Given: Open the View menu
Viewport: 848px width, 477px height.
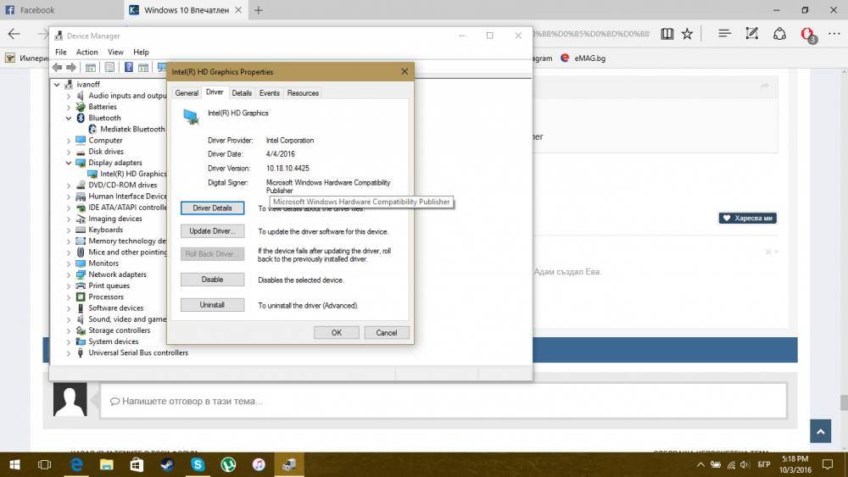Looking at the screenshot, I should (x=115, y=52).
